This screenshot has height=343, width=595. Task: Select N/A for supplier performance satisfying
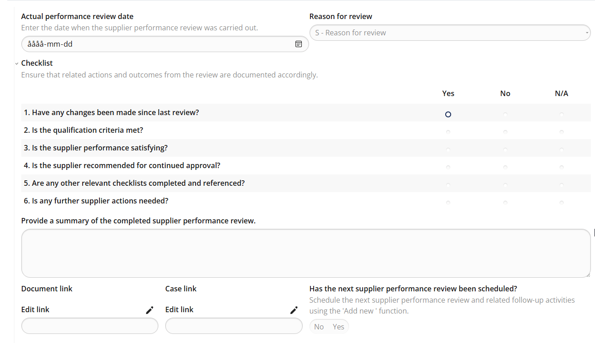pos(561,150)
